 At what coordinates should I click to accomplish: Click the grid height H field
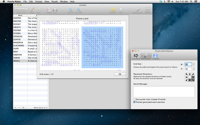point(188,69)
